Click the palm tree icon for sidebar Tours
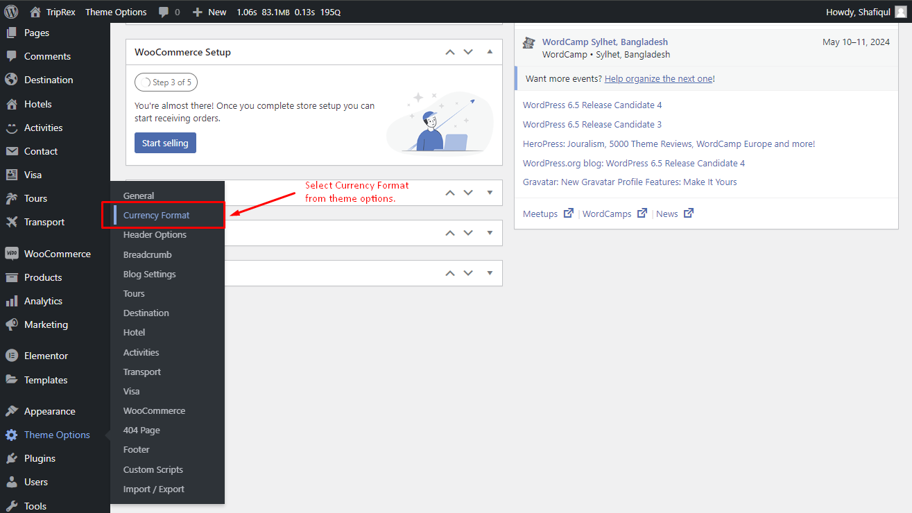912x513 pixels. point(11,198)
